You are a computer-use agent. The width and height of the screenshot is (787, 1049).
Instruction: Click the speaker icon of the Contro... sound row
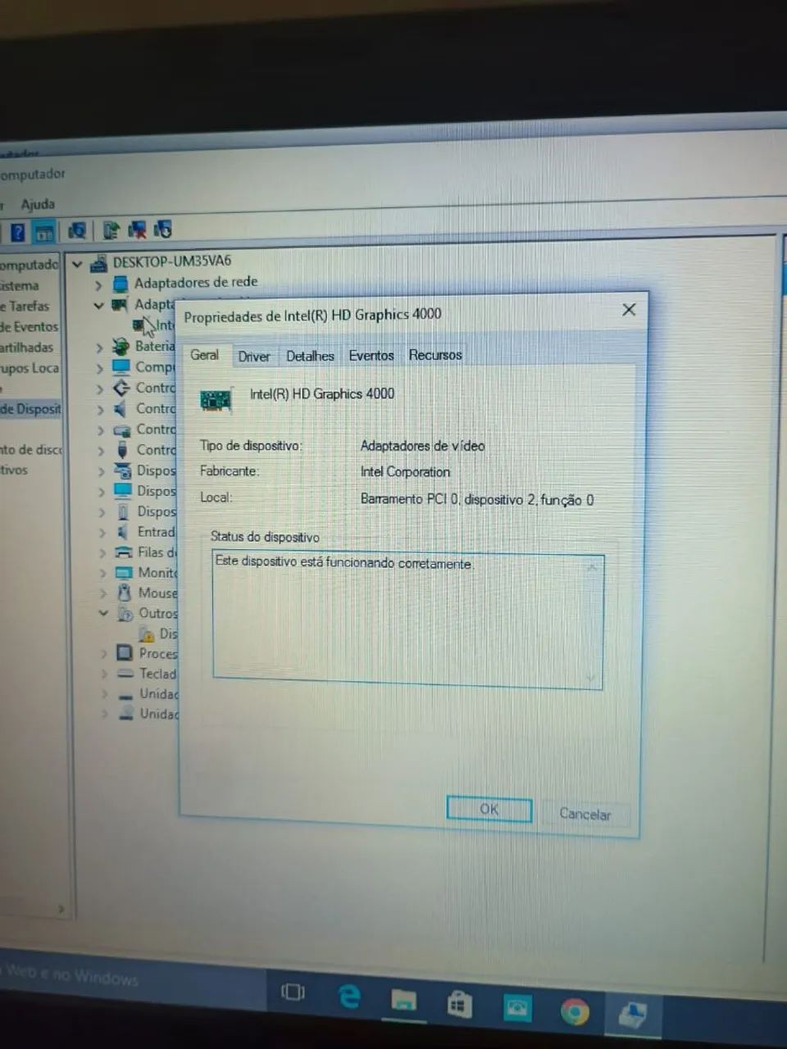[121, 408]
